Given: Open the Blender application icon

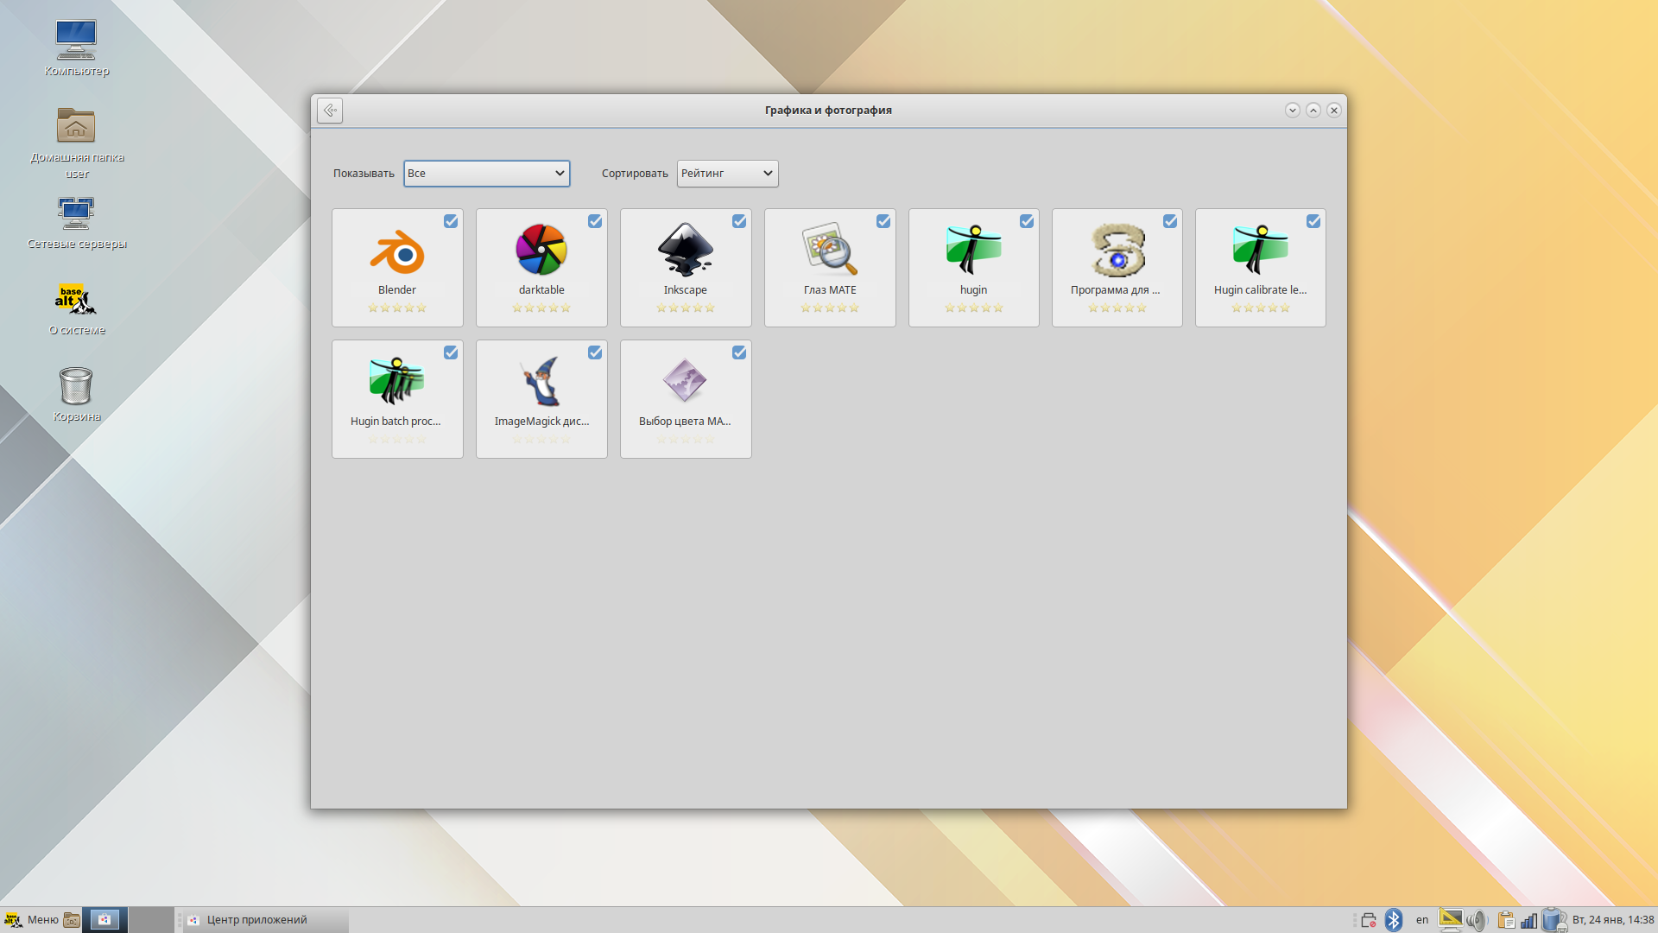Looking at the screenshot, I should pos(397,251).
